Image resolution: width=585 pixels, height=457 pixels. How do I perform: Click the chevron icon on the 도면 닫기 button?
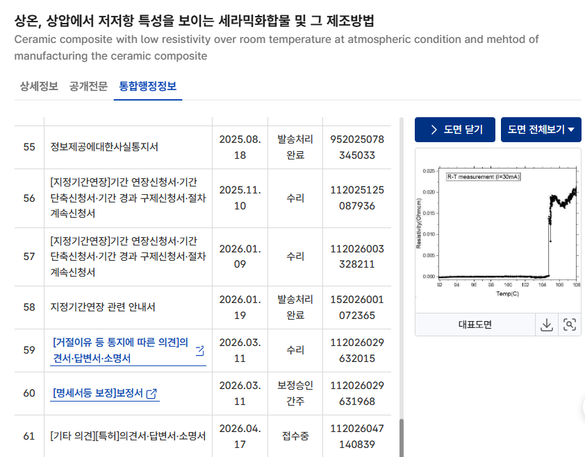pyautogui.click(x=434, y=130)
